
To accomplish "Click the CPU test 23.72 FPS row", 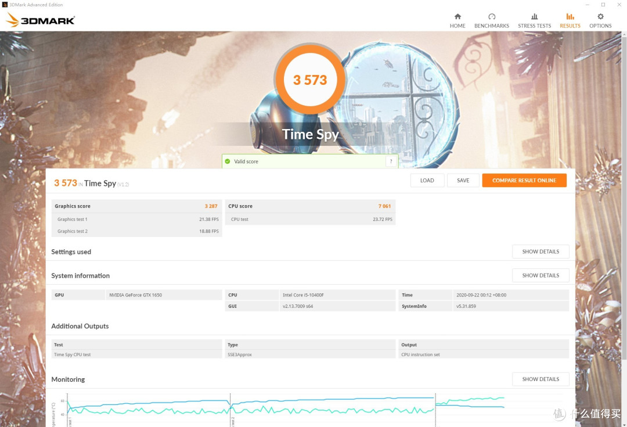I will pyautogui.click(x=310, y=219).
